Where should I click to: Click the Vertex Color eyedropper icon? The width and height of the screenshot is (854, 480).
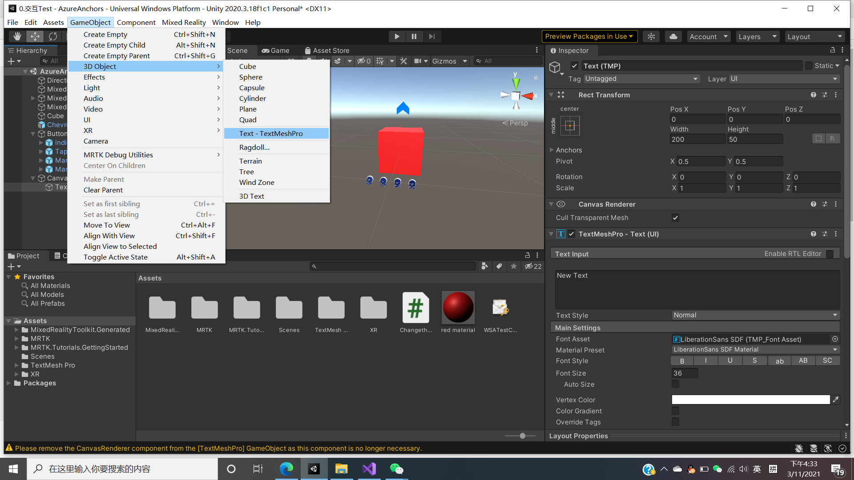[x=835, y=399]
